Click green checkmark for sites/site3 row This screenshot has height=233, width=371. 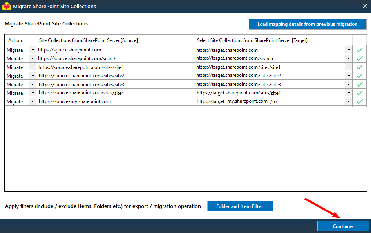(359, 84)
